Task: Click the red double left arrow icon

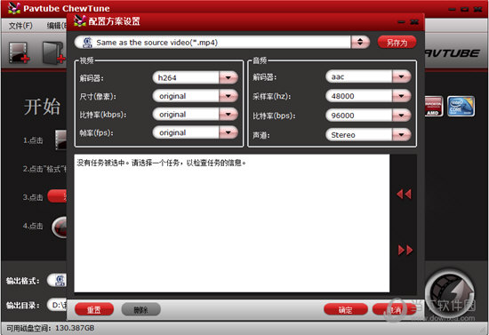Action: (405, 194)
